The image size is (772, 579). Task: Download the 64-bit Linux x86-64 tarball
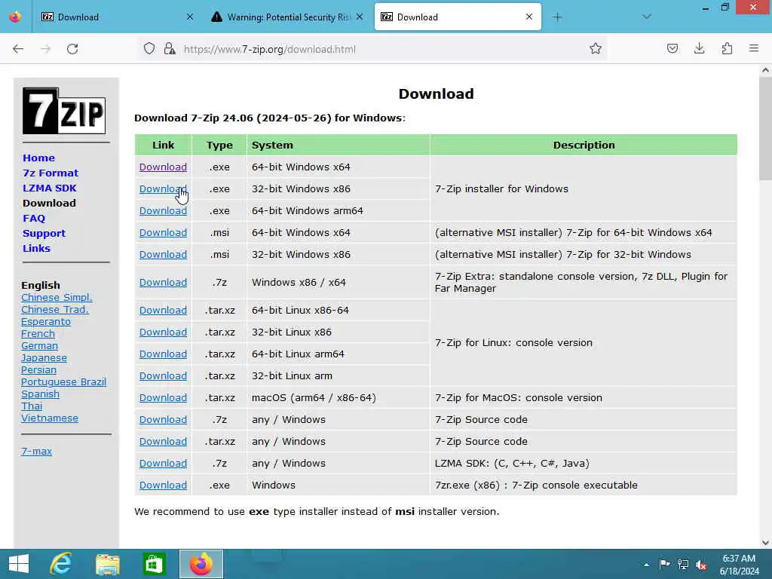(163, 310)
